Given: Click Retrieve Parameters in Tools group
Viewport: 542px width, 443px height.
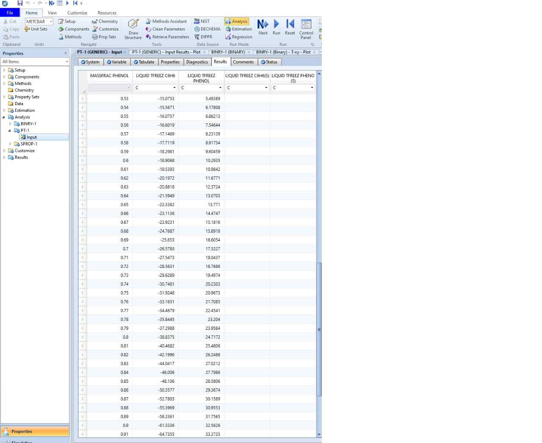Looking at the screenshot, I should click(167, 37).
